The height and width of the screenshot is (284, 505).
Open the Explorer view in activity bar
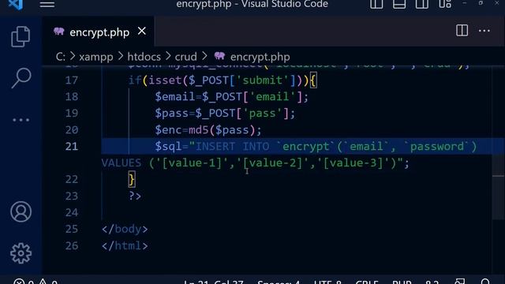(21, 37)
